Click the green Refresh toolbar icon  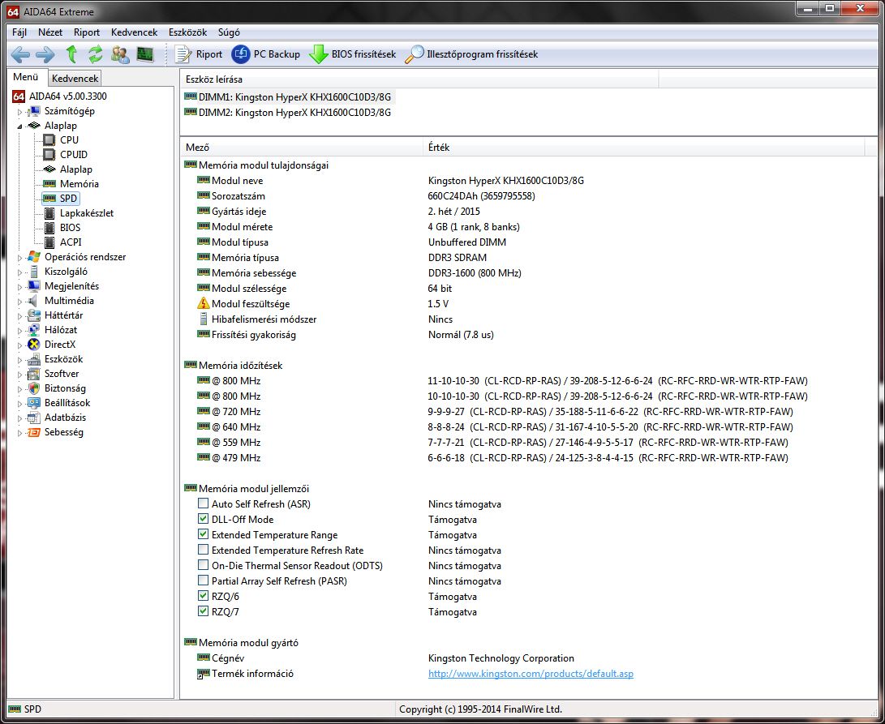tap(96, 54)
